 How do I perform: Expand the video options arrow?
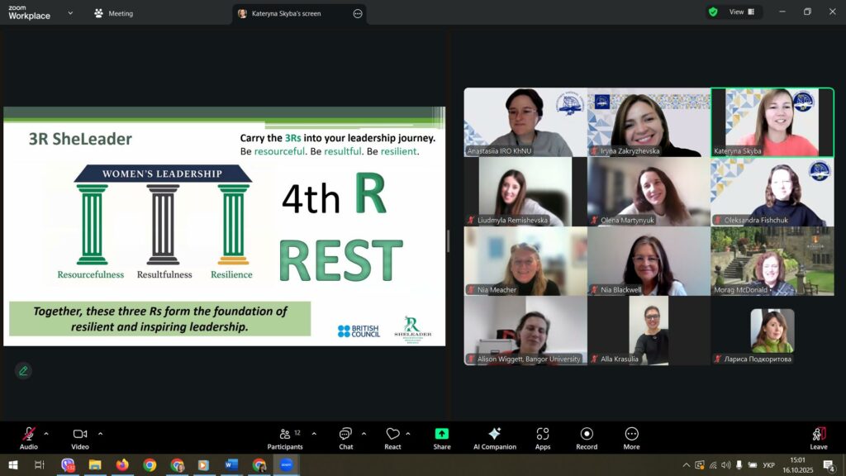[100, 433]
